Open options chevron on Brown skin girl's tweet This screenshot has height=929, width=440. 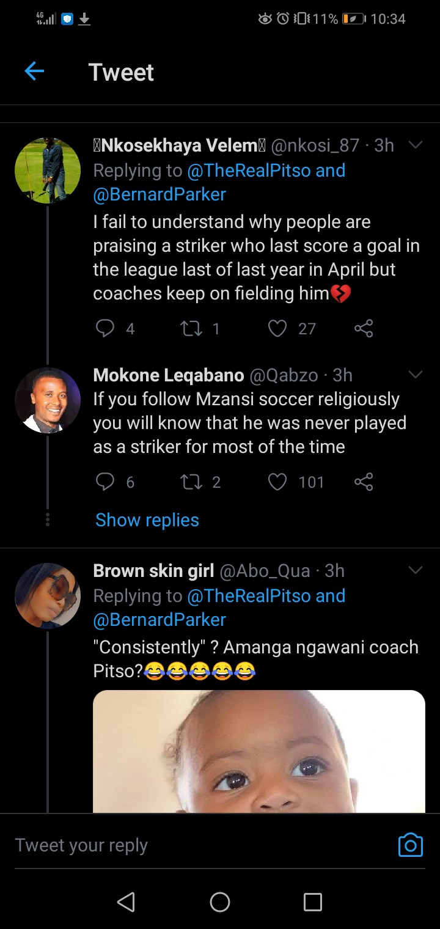click(x=415, y=570)
